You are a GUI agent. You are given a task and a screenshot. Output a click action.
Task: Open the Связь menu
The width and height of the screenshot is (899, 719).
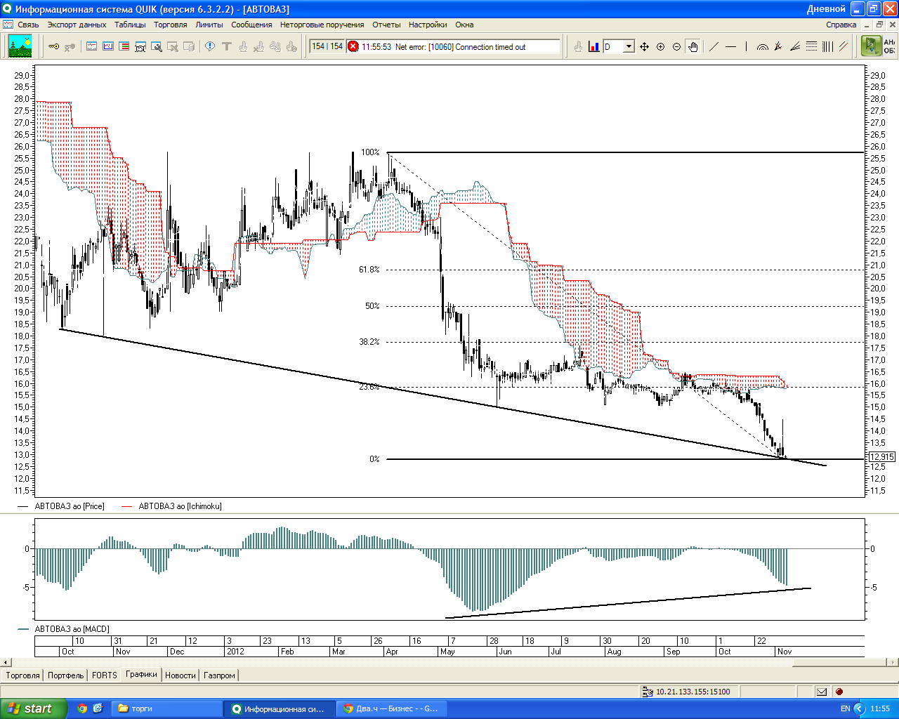(x=28, y=25)
